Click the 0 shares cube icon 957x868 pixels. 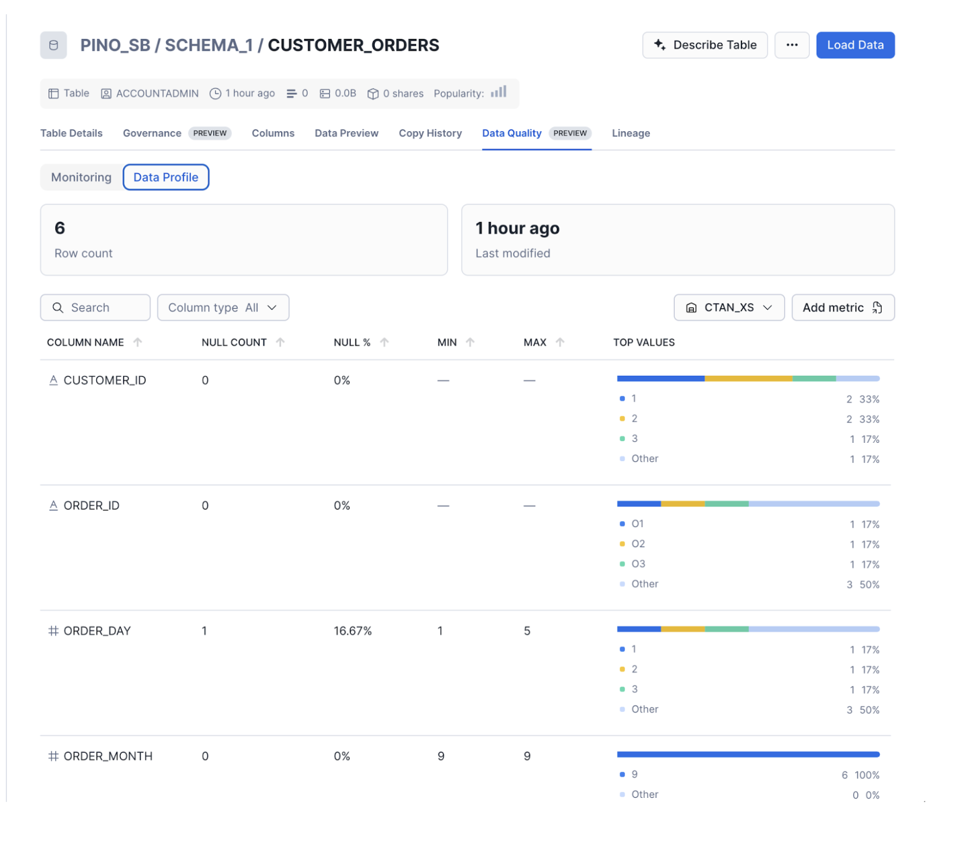tap(372, 94)
